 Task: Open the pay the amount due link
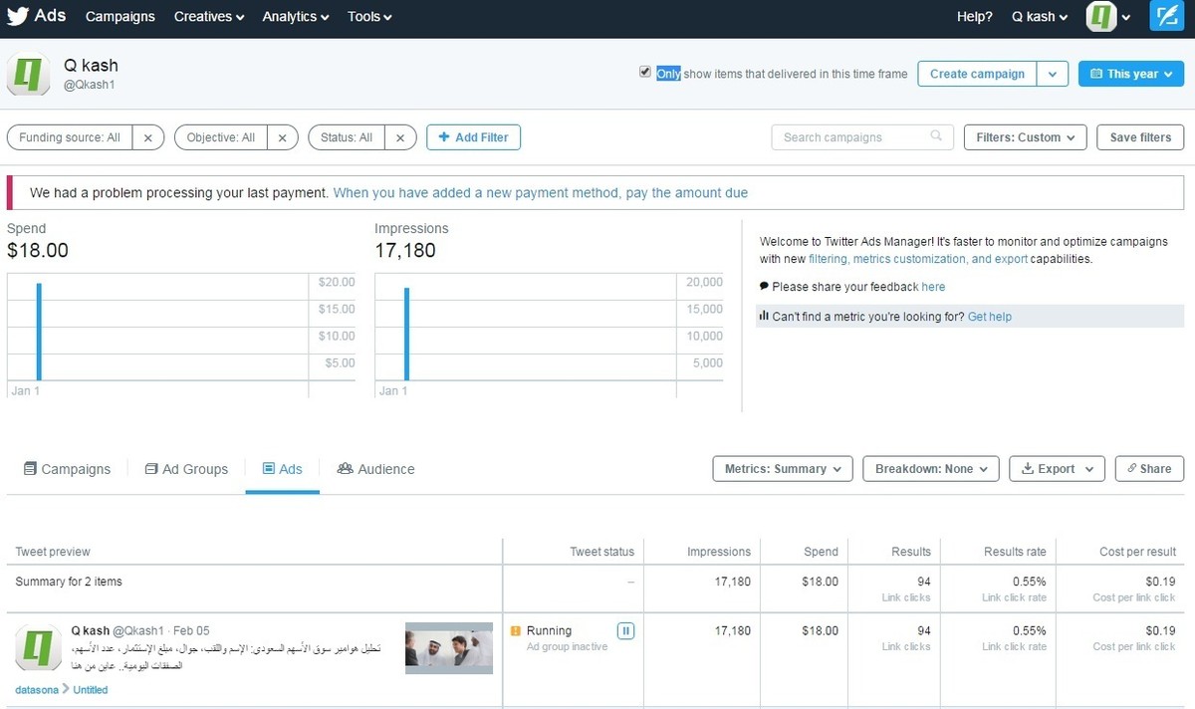[x=686, y=193]
